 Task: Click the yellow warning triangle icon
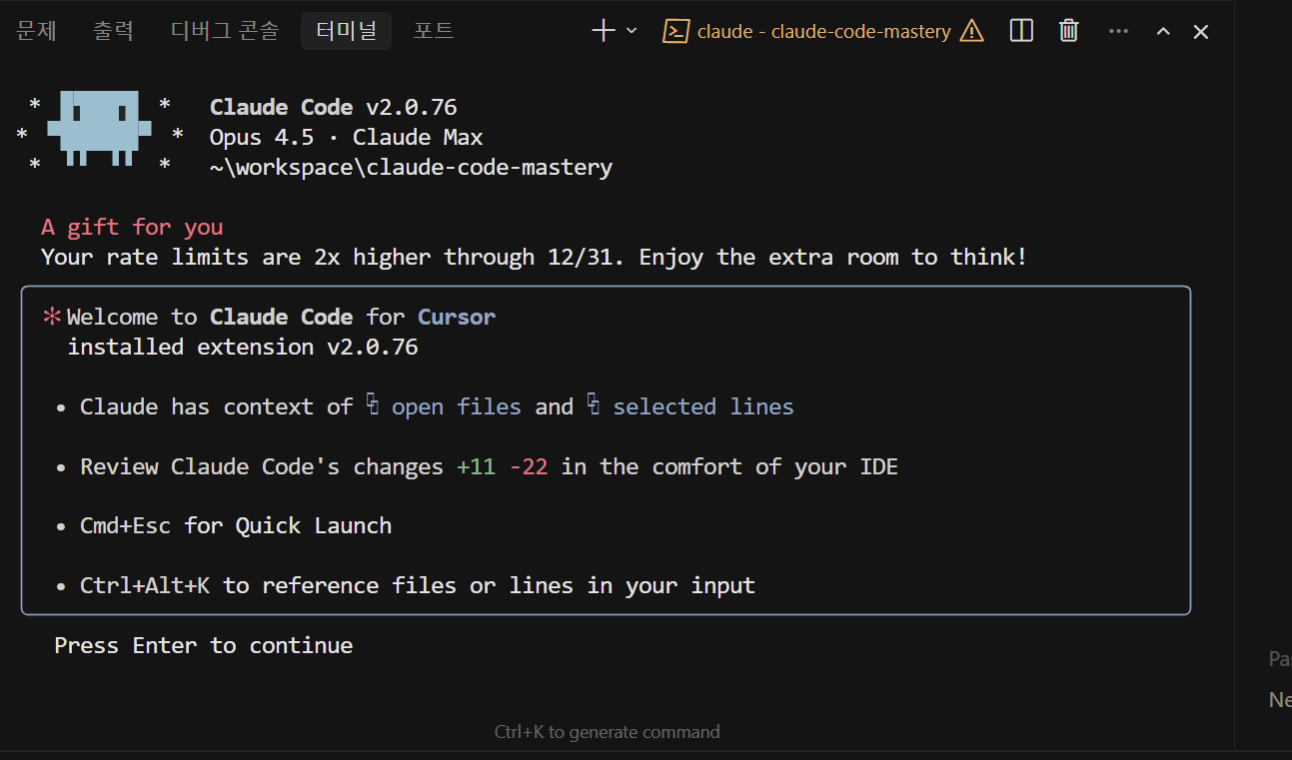pos(971,31)
